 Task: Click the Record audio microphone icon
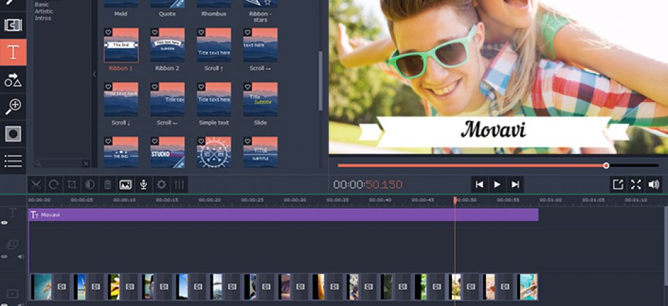pos(144,184)
